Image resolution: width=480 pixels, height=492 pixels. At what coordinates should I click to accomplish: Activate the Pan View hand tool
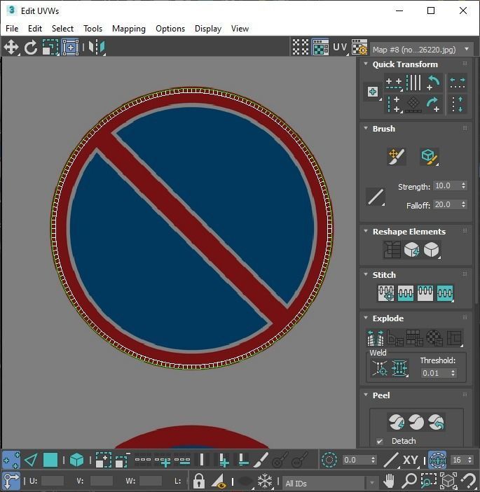pos(389,480)
